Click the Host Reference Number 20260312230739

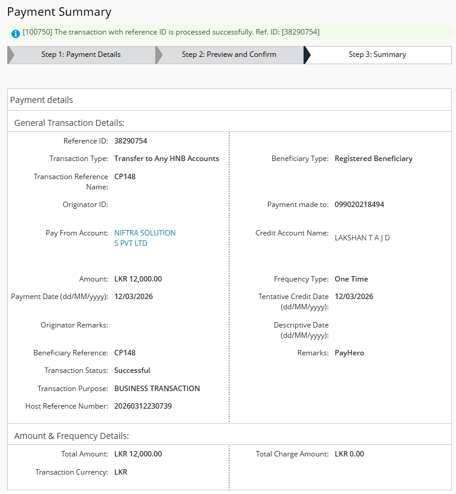(x=143, y=406)
